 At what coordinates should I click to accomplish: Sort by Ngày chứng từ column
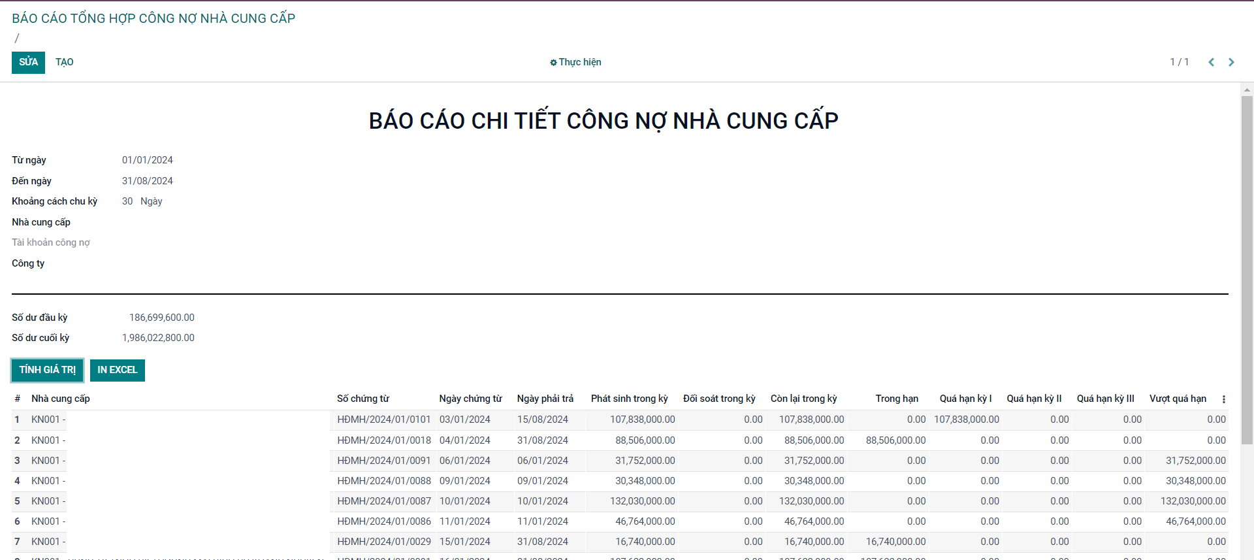coord(470,399)
